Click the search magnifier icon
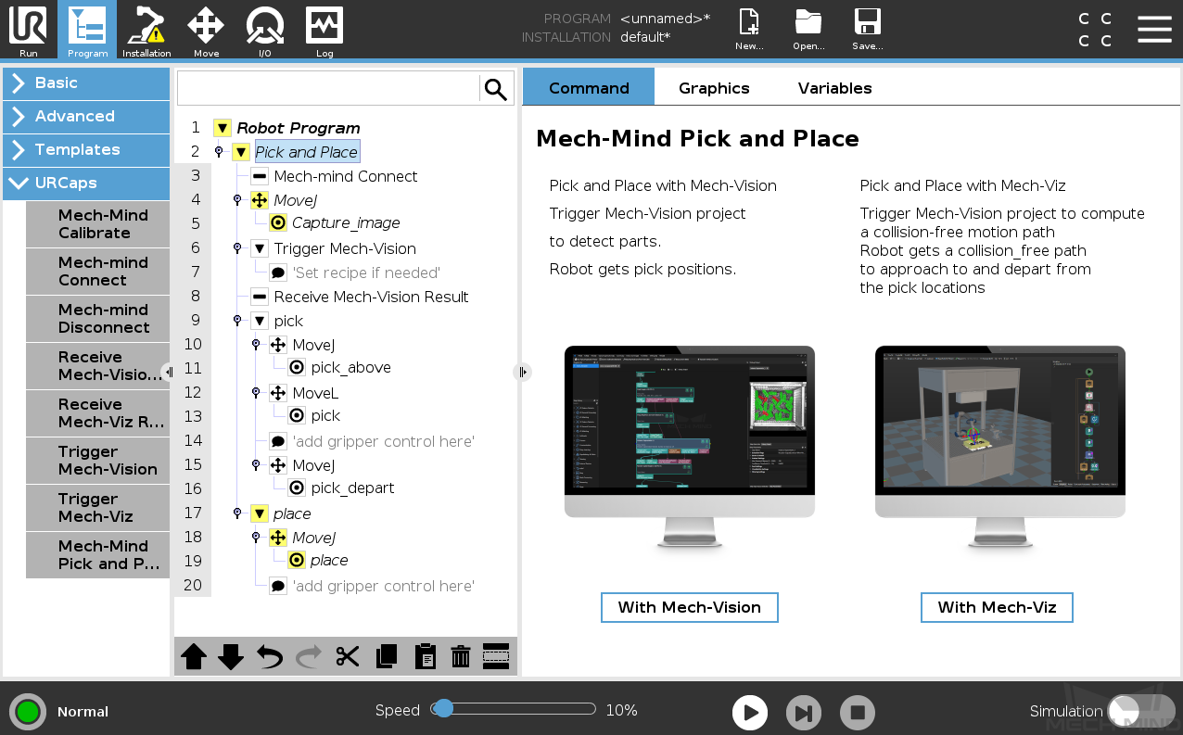1183x735 pixels. pos(496,89)
